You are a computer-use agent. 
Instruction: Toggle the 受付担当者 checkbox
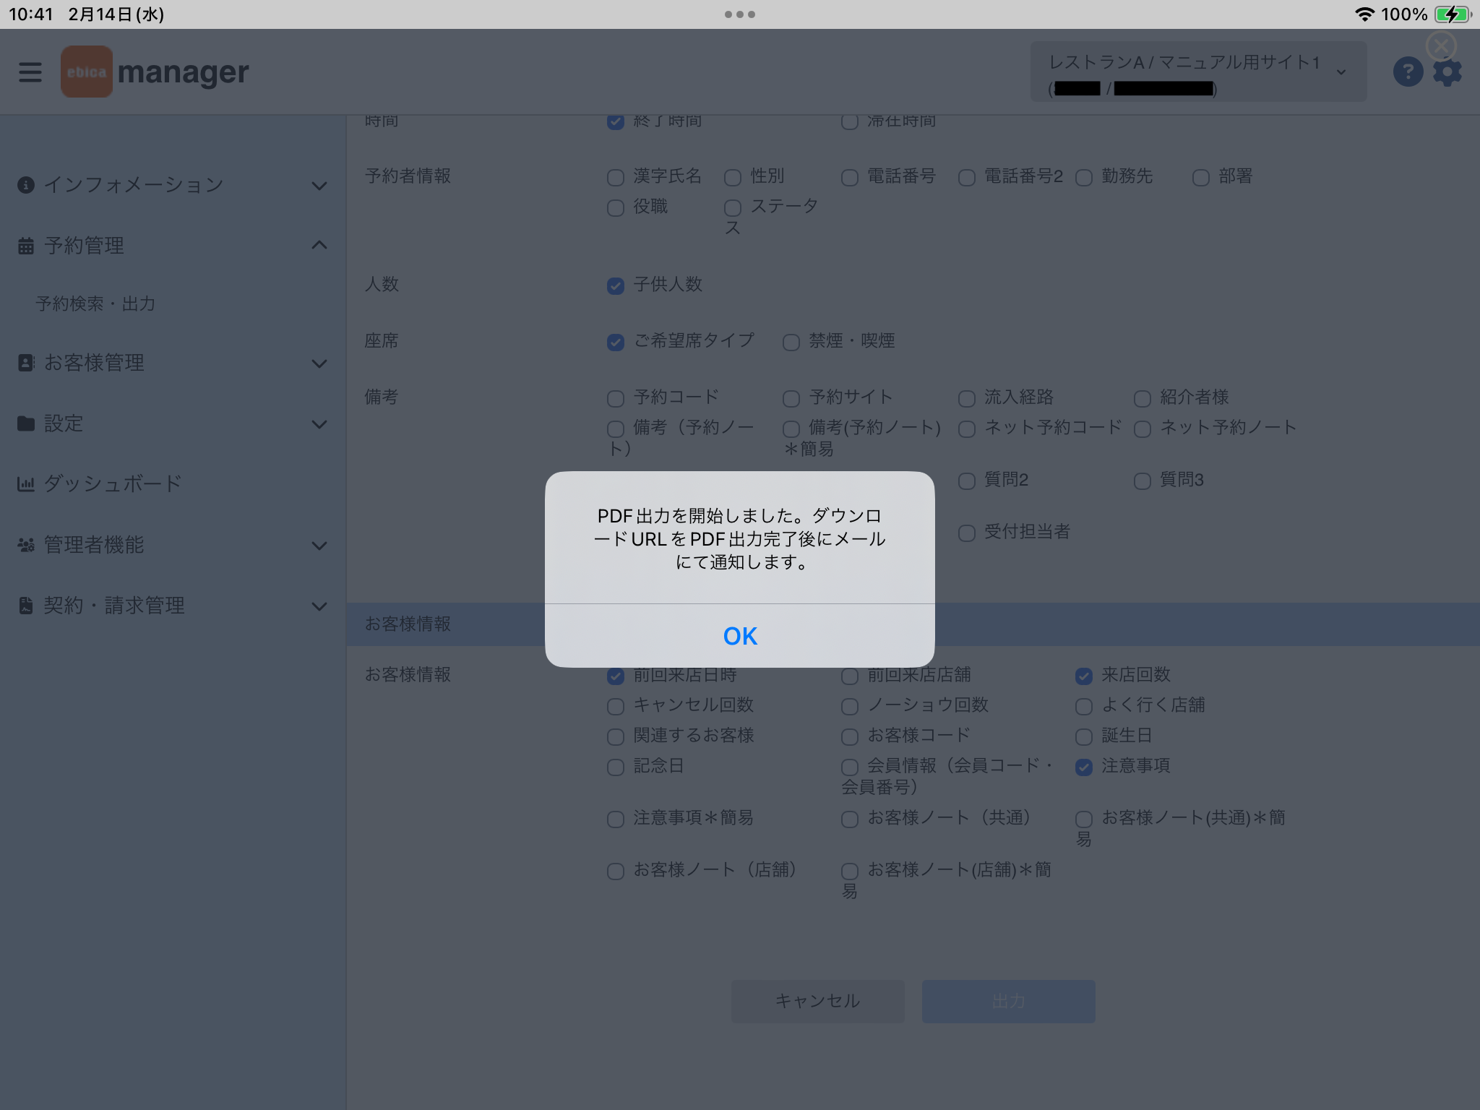967,533
